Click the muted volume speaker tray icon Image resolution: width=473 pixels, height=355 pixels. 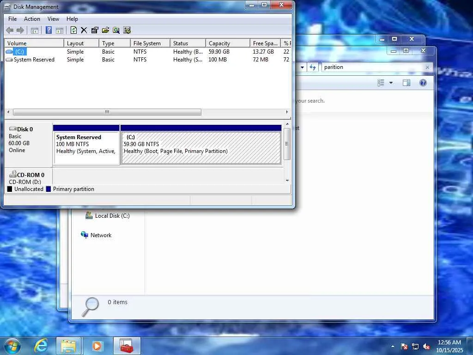pos(426,346)
